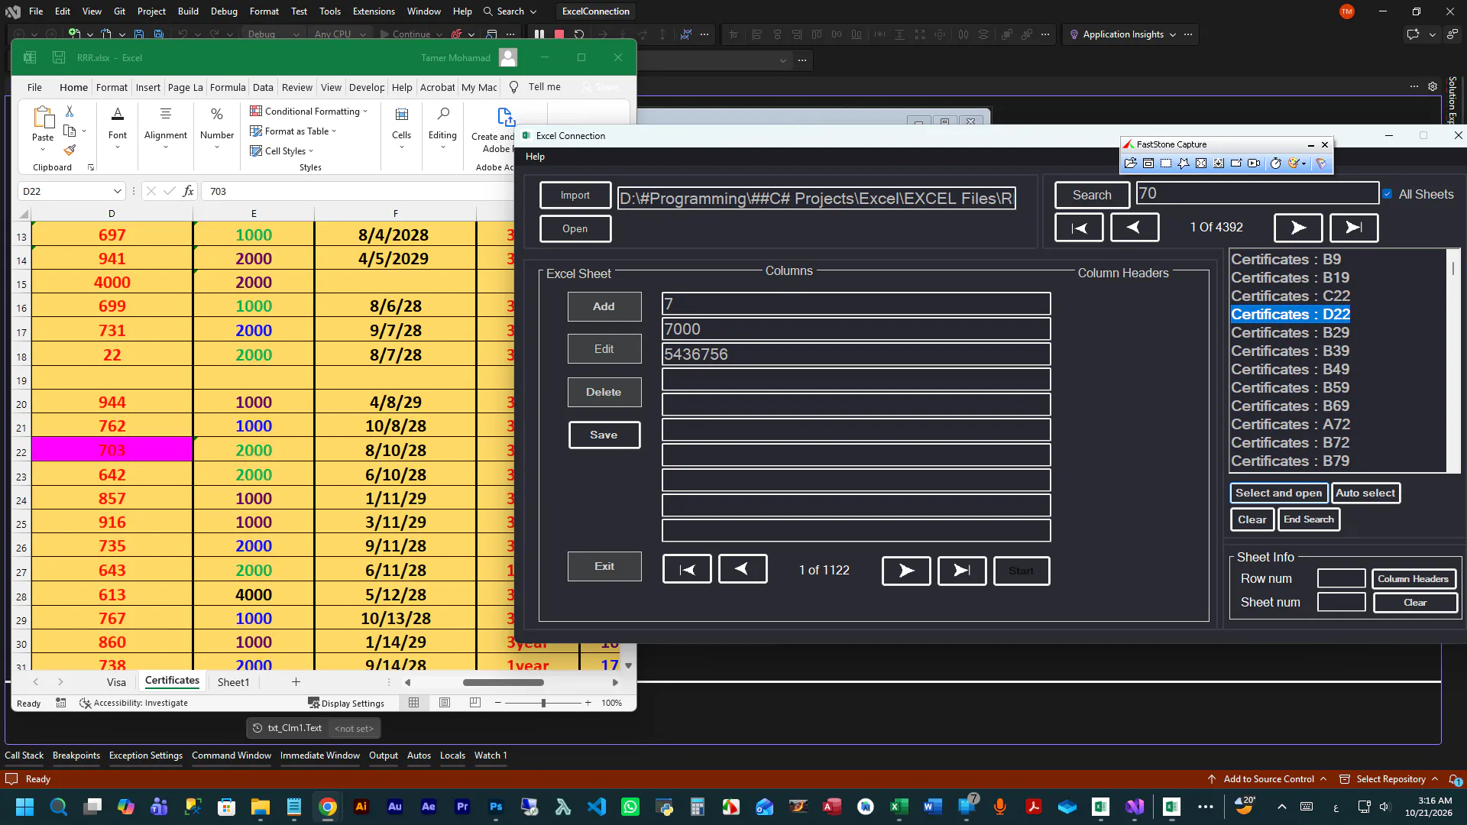Screen dimensions: 1467x825
Task: Click the End Search button
Action: (x=1309, y=519)
